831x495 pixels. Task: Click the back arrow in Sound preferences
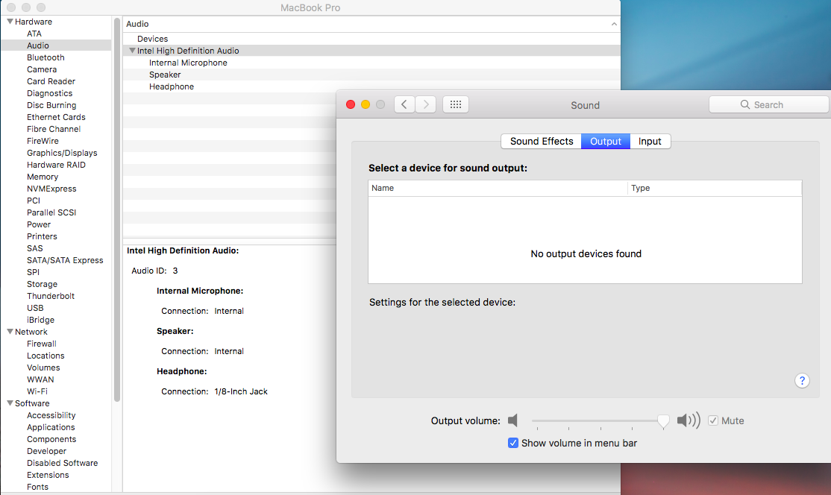click(x=404, y=104)
